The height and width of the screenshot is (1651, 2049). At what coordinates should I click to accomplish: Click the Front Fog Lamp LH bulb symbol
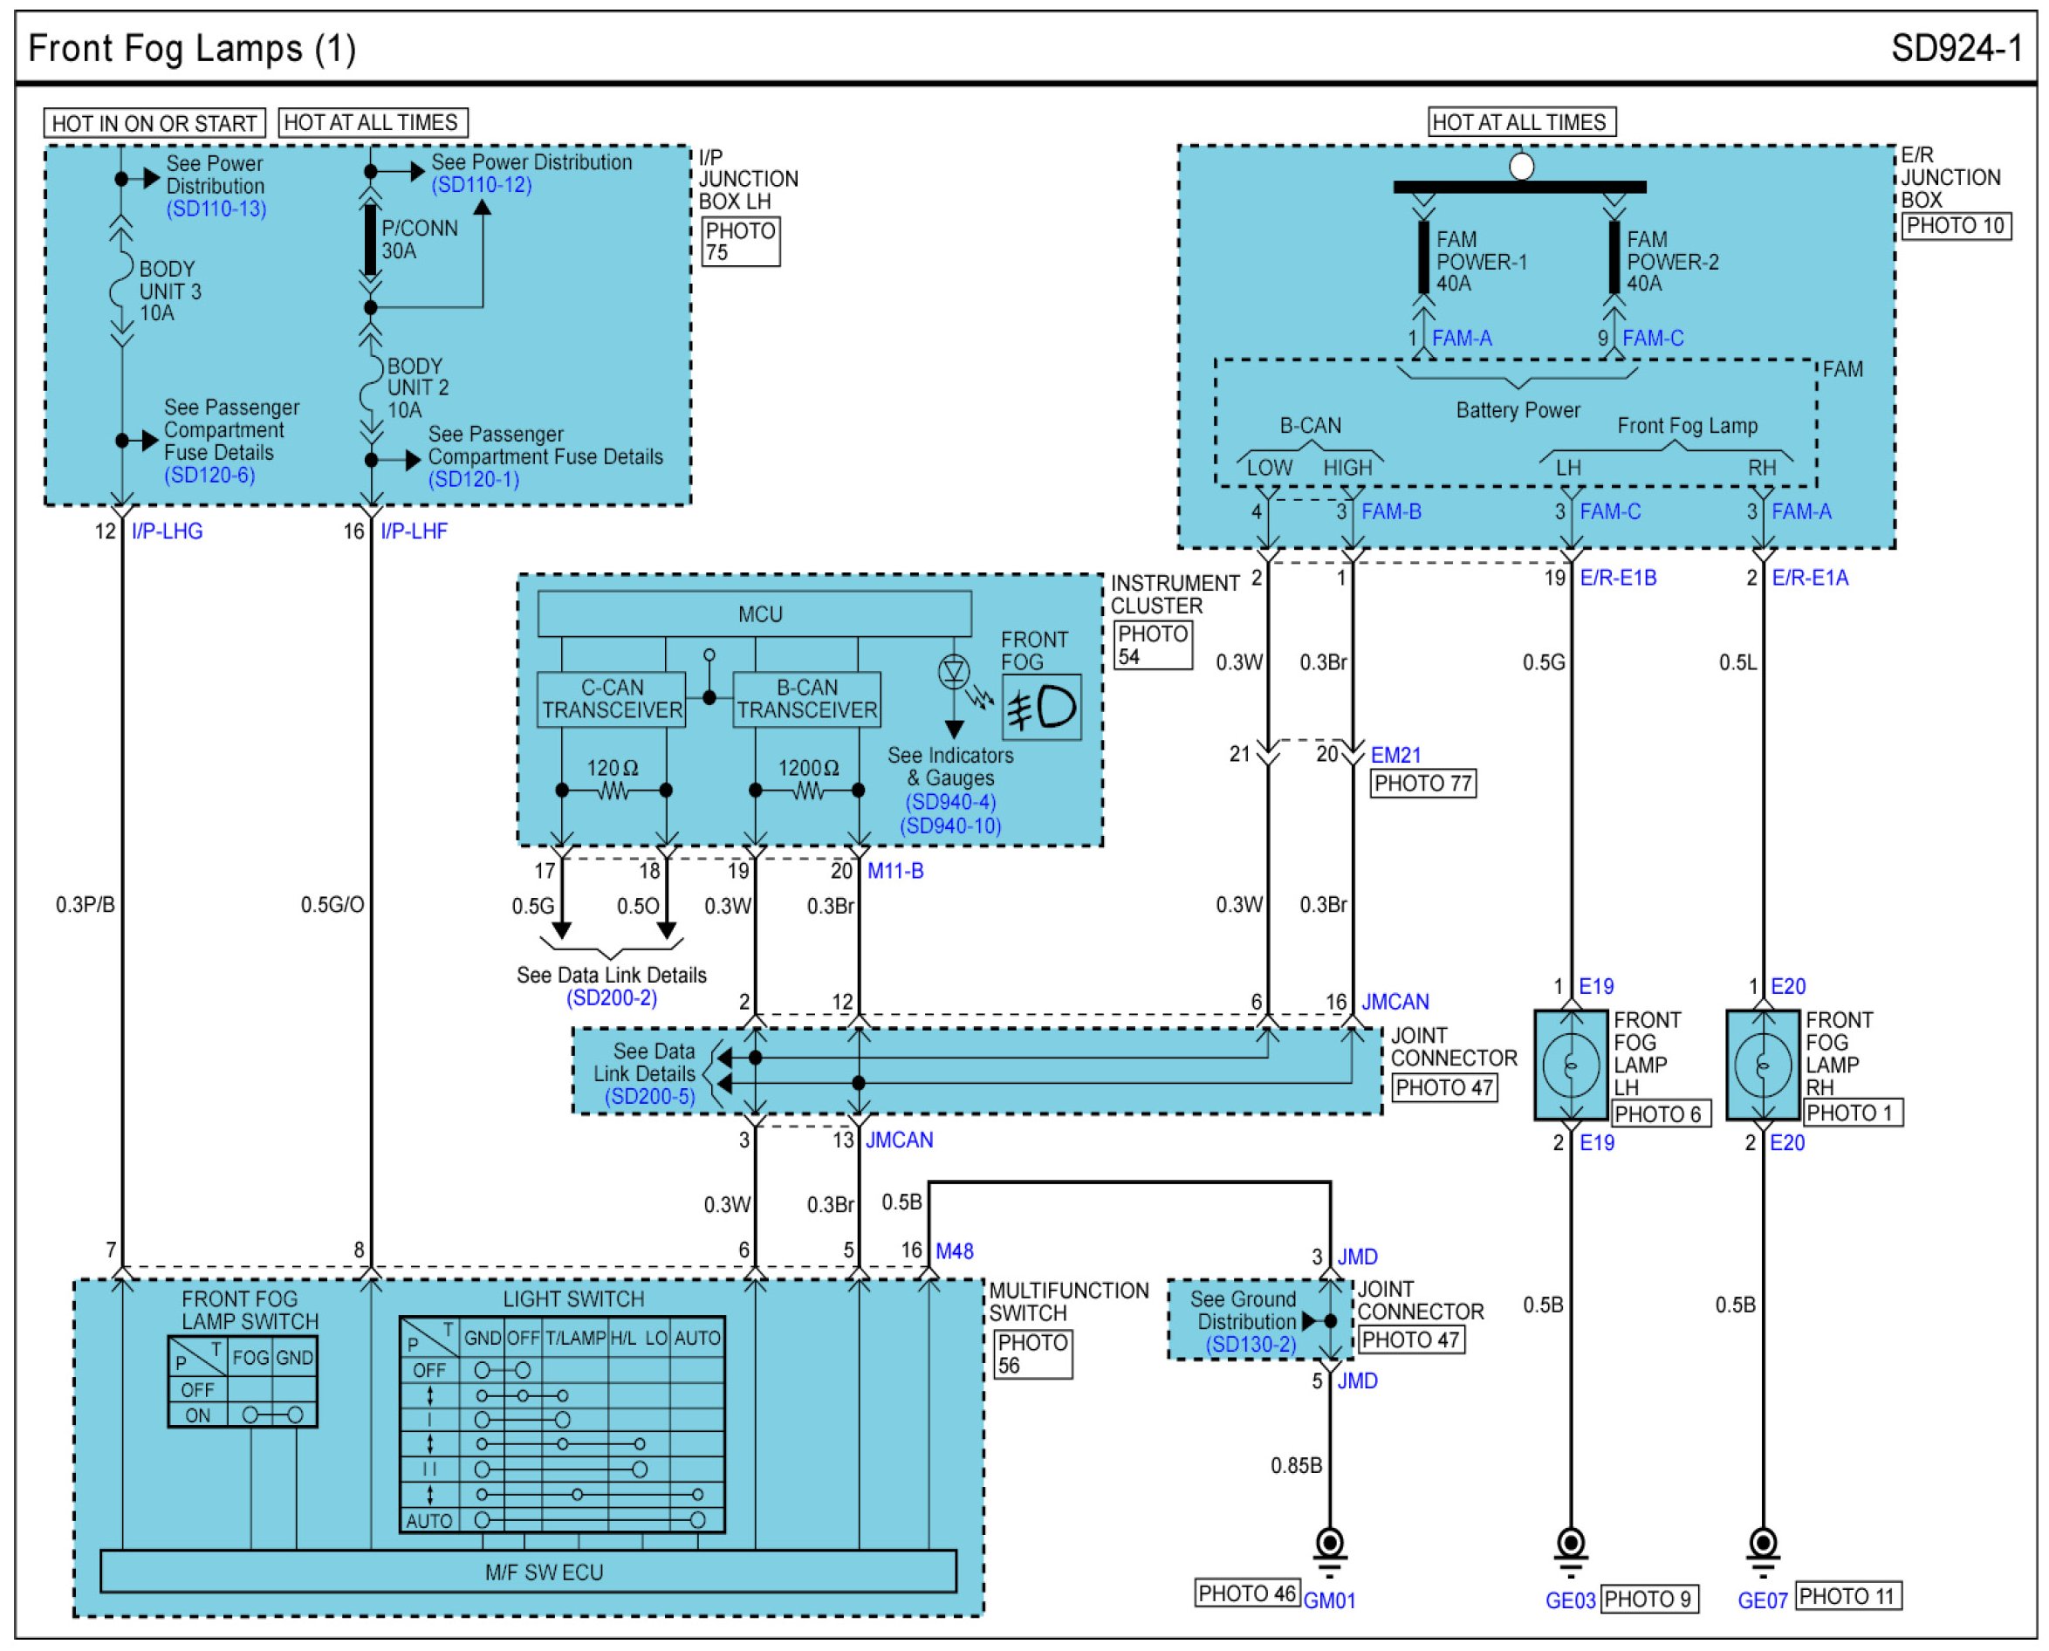1570,1065
